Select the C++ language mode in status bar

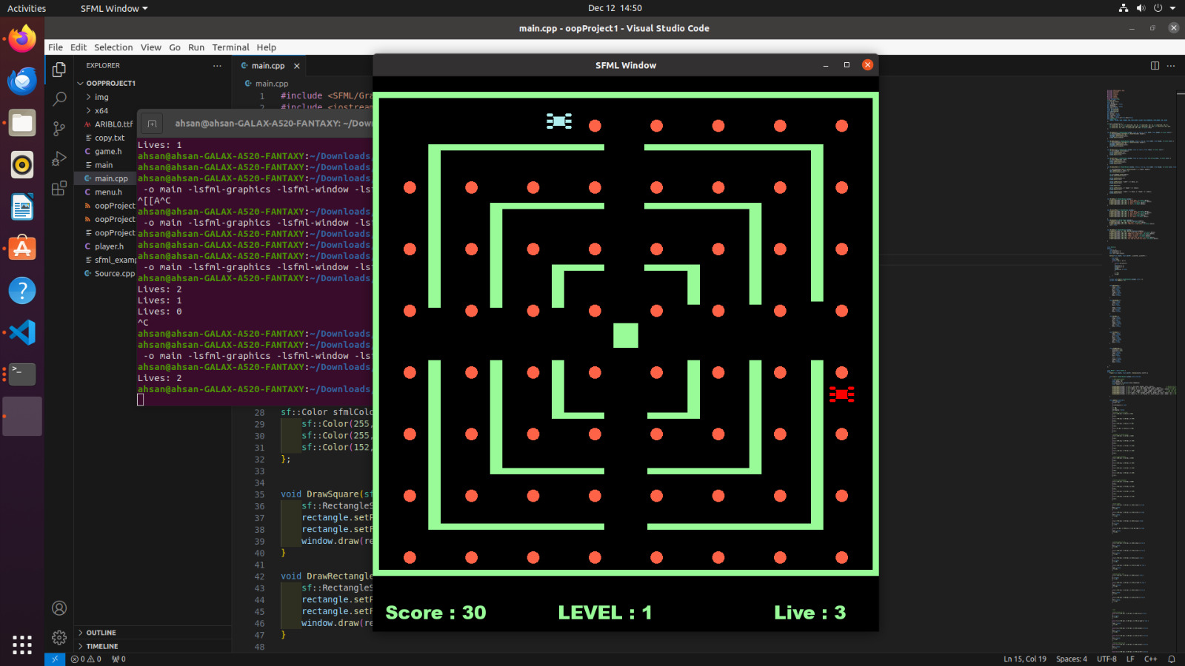click(1151, 659)
